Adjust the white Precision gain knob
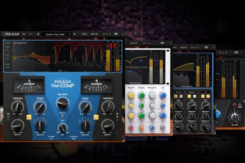This screenshot has height=163, width=245. tap(152, 95)
